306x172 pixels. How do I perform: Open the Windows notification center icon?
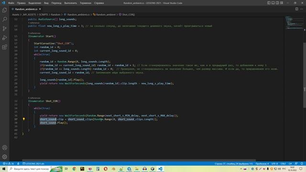[x=301, y=169]
